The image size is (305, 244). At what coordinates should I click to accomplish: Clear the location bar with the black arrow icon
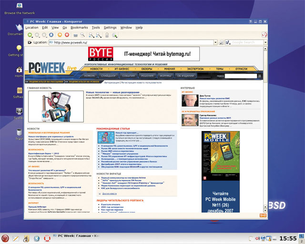(x=30, y=42)
